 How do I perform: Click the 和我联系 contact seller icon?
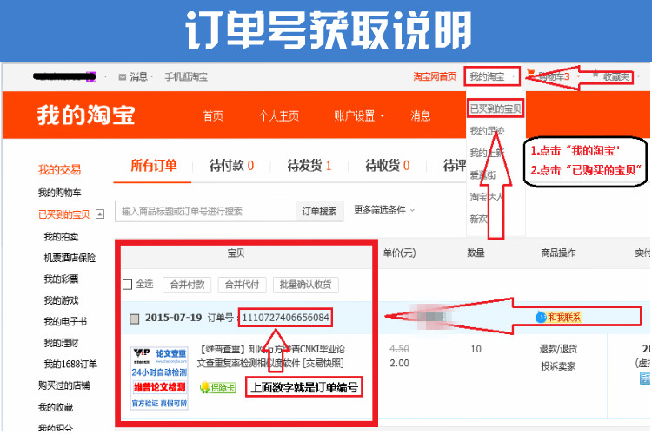click(559, 318)
